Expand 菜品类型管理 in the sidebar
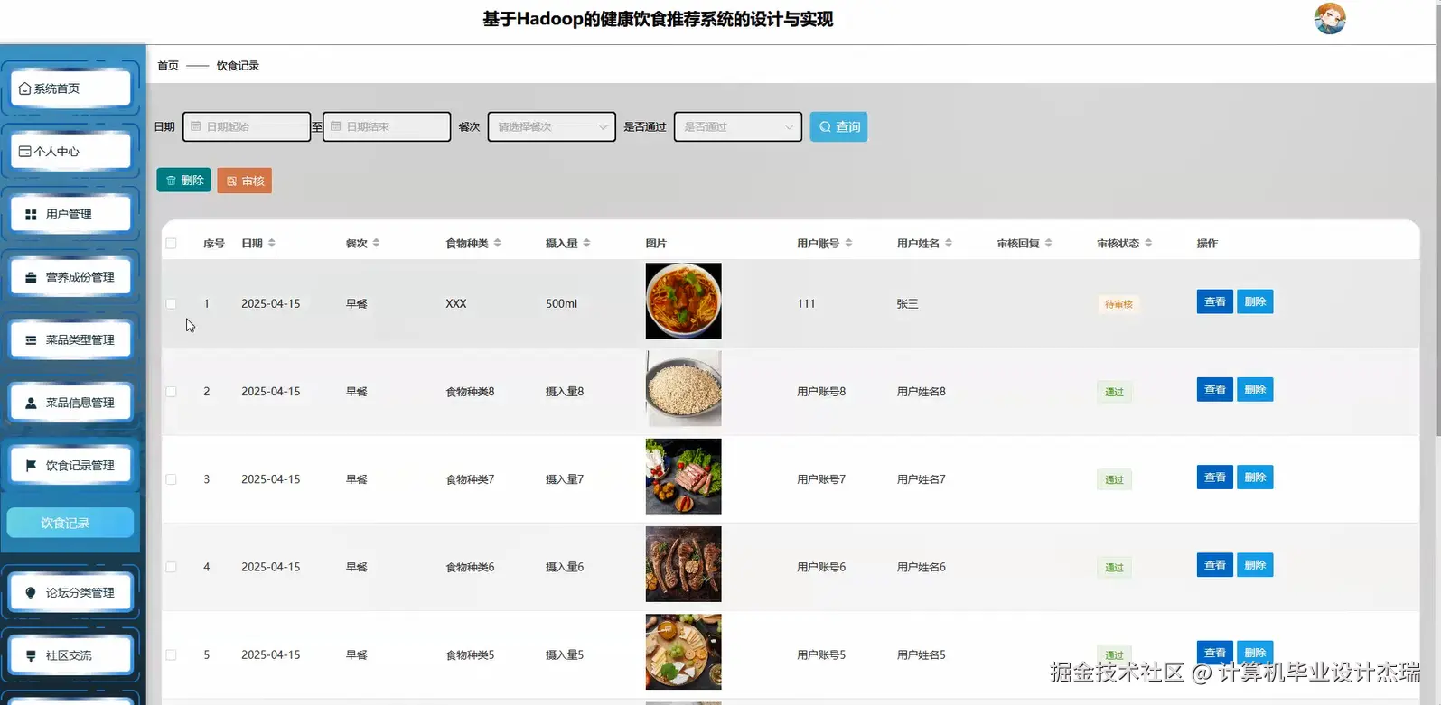This screenshot has width=1441, height=705. (70, 339)
